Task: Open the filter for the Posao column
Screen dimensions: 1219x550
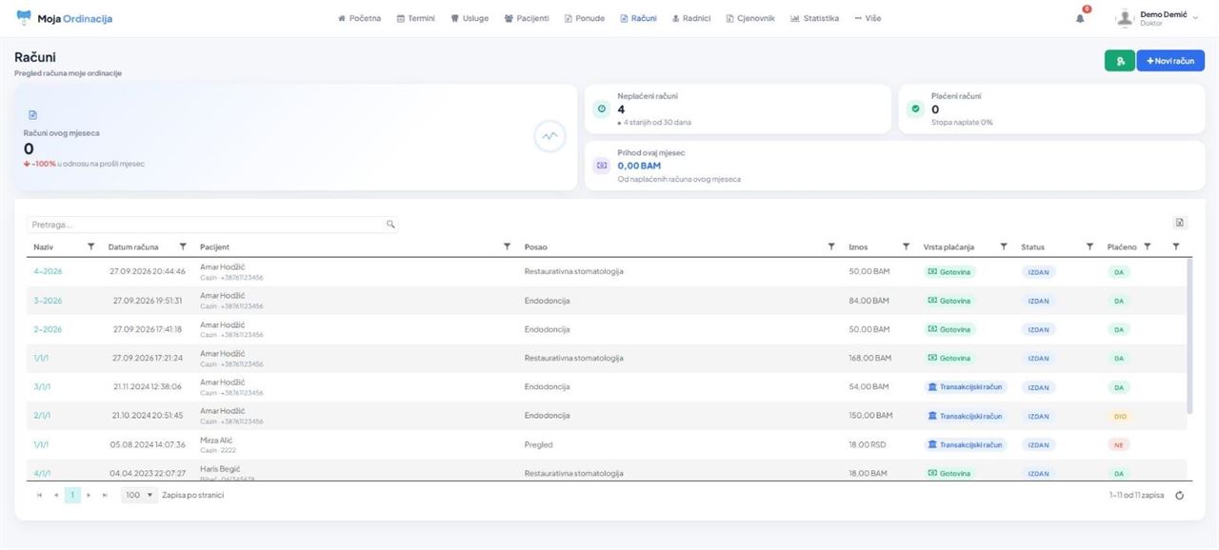Action: tap(831, 246)
